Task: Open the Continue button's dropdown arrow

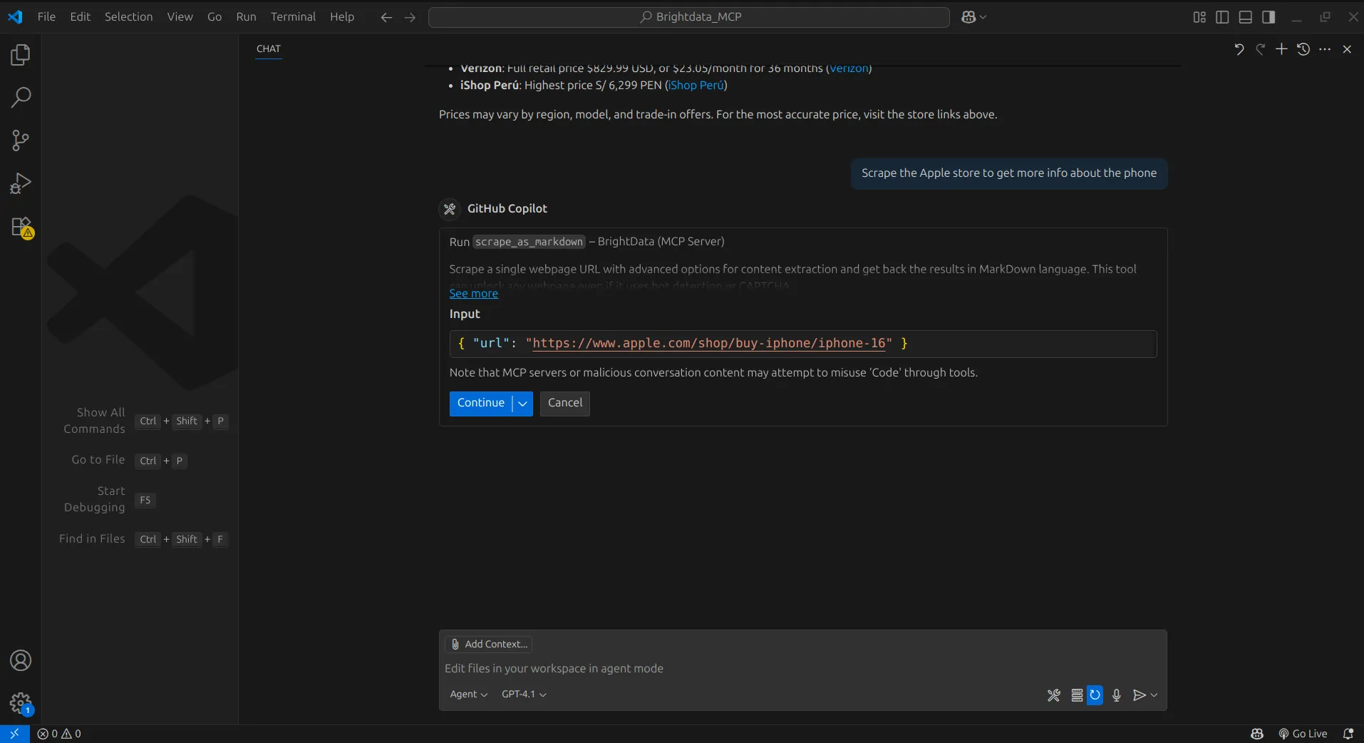Action: pos(522,404)
